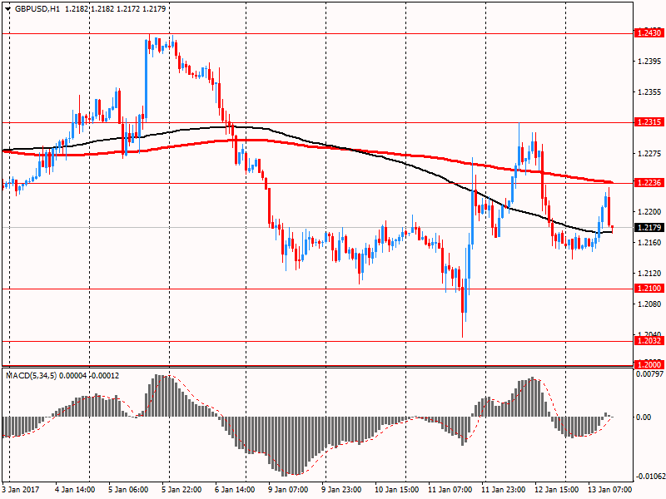Select the 9 Jan 23:00 time label

341,490
